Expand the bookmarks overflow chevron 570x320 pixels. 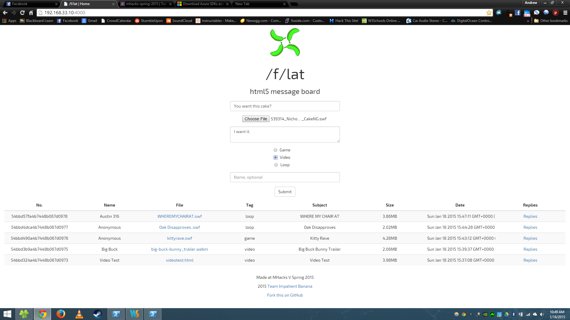(x=528, y=21)
